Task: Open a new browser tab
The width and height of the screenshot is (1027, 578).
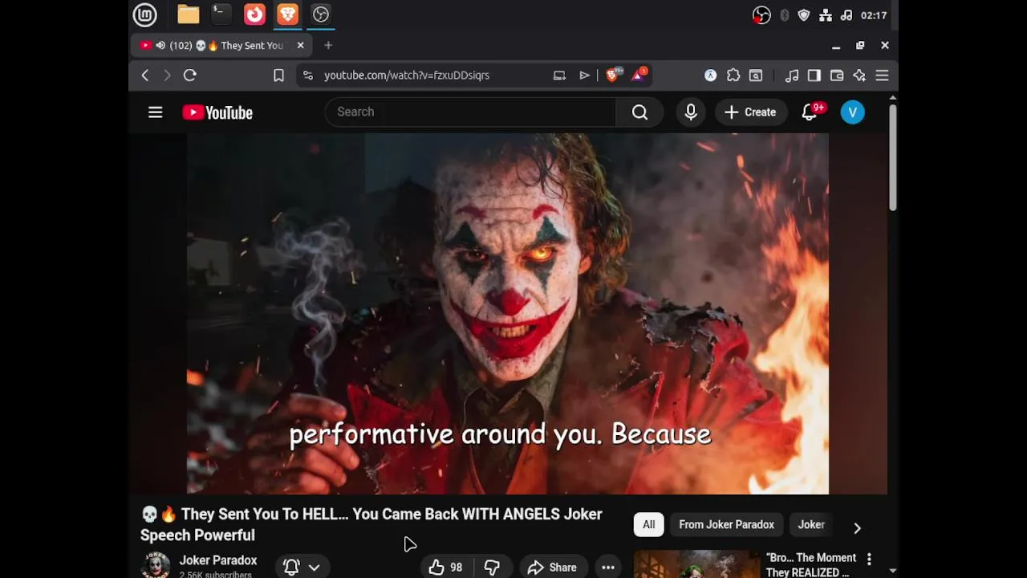Action: [328, 46]
